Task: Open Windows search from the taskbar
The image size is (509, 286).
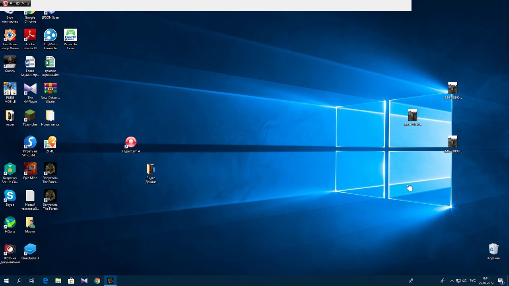Action: click(19, 281)
